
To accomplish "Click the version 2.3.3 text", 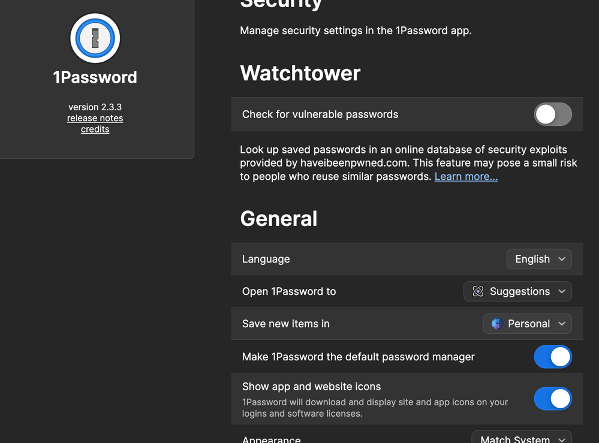I will [95, 107].
